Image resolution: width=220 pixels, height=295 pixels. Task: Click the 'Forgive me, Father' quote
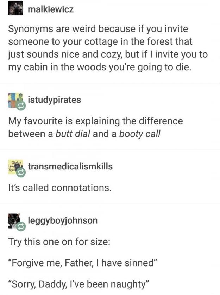[x=83, y=263]
